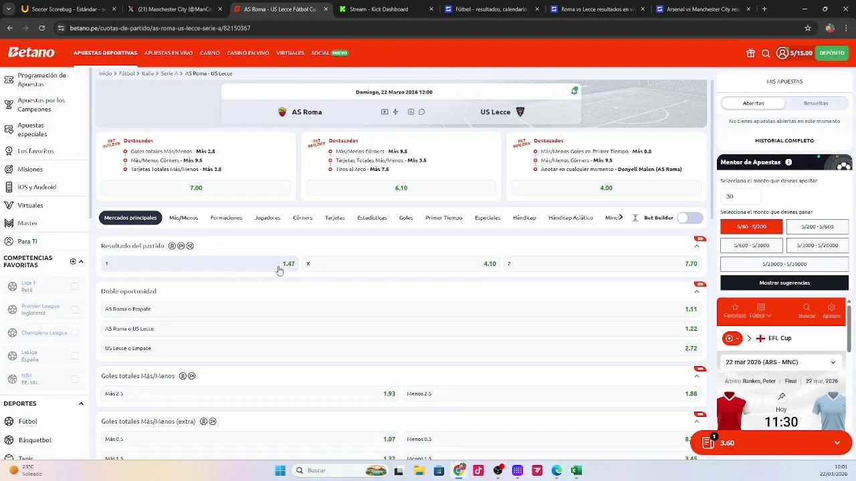The image size is (856, 481).
Task: Click the browser address bar
Action: (x=428, y=28)
